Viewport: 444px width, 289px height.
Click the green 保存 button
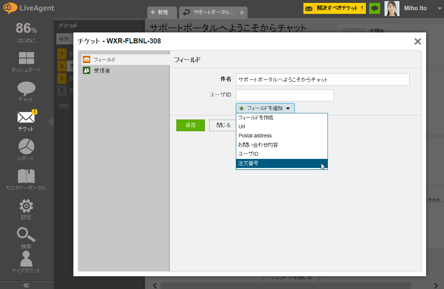click(190, 125)
